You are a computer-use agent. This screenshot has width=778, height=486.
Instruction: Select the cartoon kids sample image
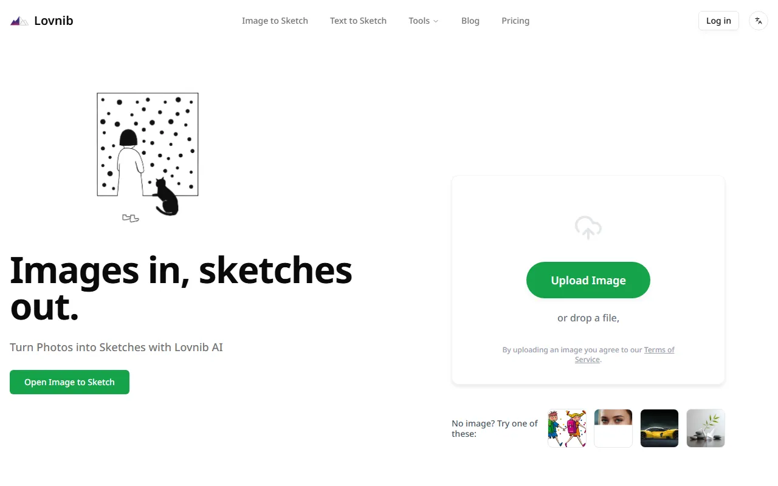567,428
